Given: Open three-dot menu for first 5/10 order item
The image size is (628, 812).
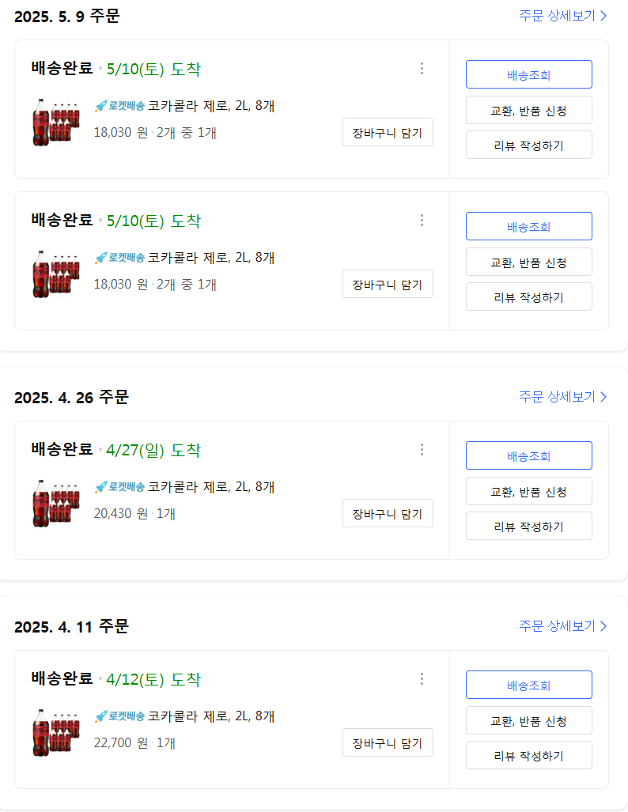Looking at the screenshot, I should (x=422, y=69).
